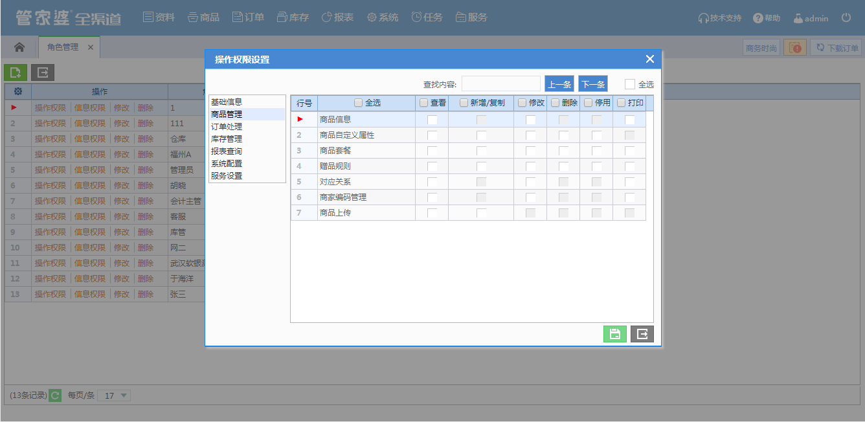
Task: Click the gray exit icon in dialog
Action: pyautogui.click(x=642, y=334)
